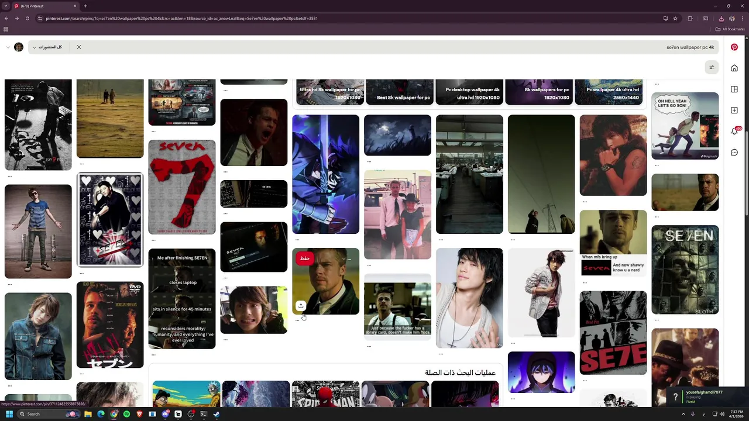Install app icon in address bar
This screenshot has width=749, height=421.
click(x=666, y=18)
